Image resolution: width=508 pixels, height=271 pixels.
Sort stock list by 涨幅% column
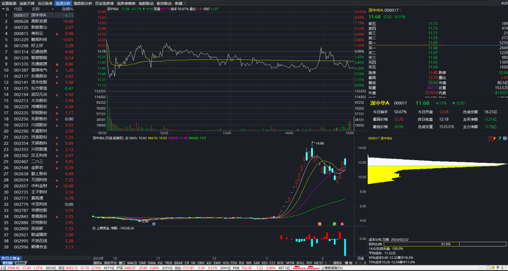68,9
